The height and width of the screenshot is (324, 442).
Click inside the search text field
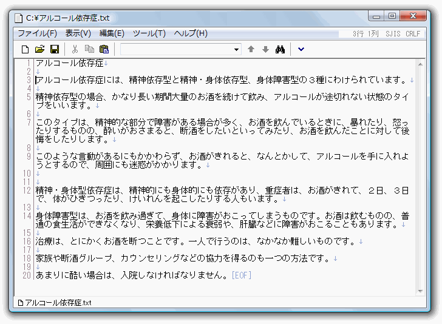(x=177, y=50)
